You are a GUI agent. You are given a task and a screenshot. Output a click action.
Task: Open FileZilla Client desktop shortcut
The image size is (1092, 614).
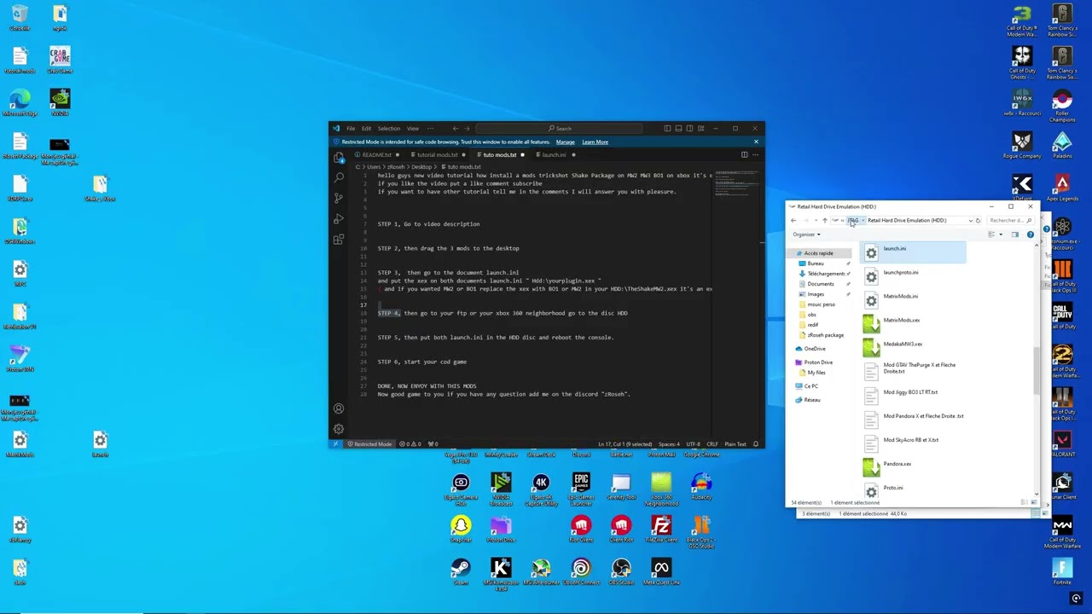(x=661, y=529)
